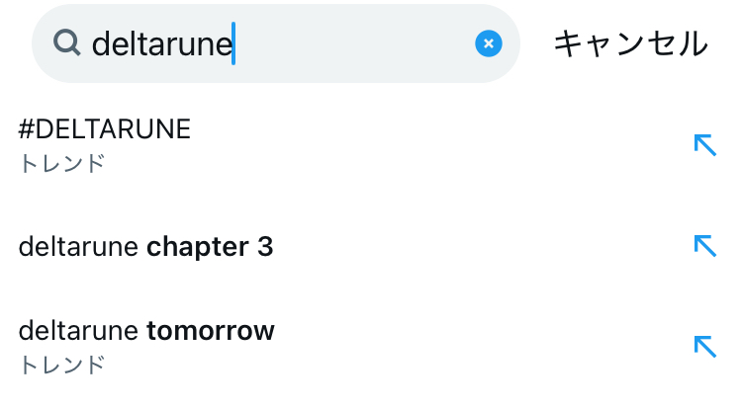This screenshot has height=408, width=742.
Task: Click the トレンド label under deltarune tomorrow
Action: pos(61,365)
